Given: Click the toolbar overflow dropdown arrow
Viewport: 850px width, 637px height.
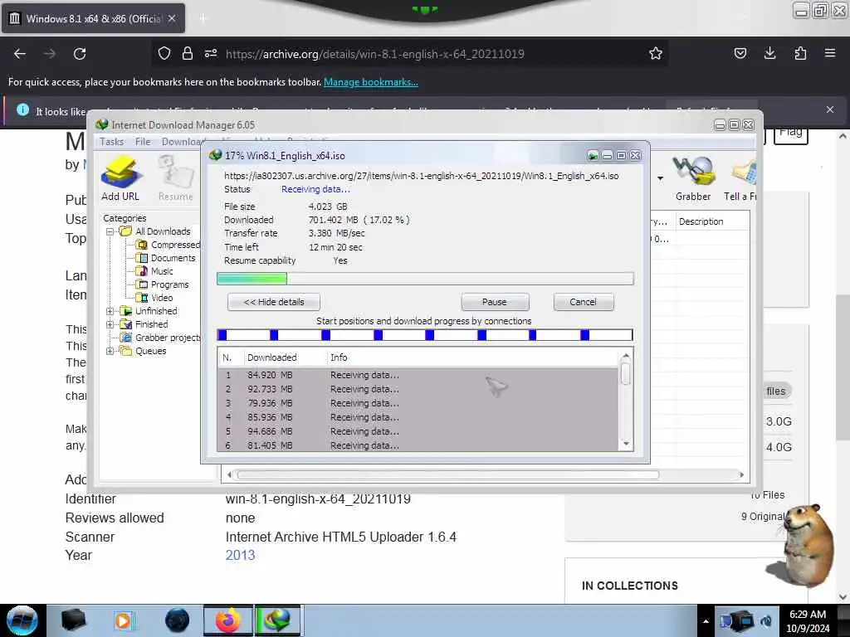Looking at the screenshot, I should pyautogui.click(x=660, y=178).
